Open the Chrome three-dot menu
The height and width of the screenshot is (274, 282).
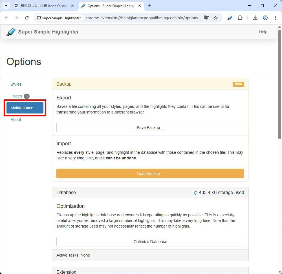pyautogui.click(x=275, y=18)
